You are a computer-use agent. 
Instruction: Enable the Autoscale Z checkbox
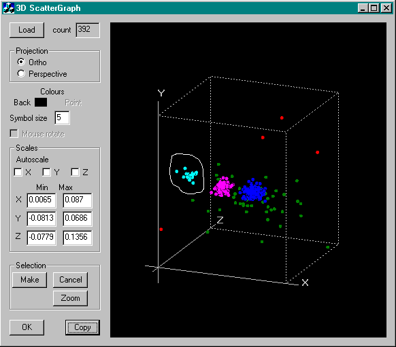75,172
